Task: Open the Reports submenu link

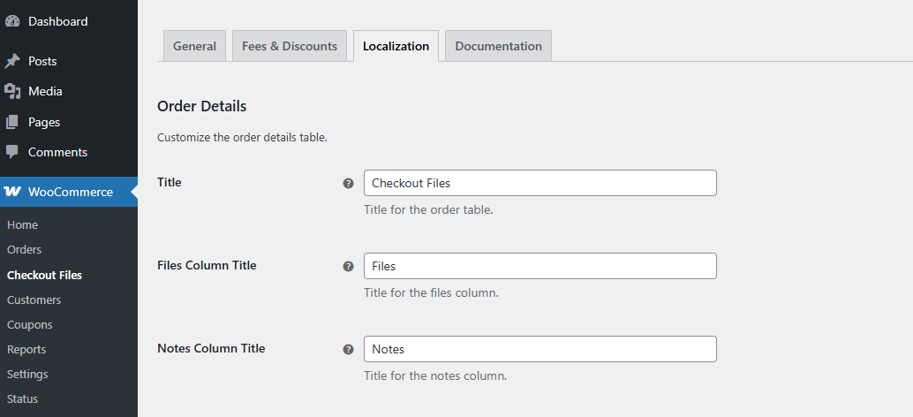Action: (26, 350)
